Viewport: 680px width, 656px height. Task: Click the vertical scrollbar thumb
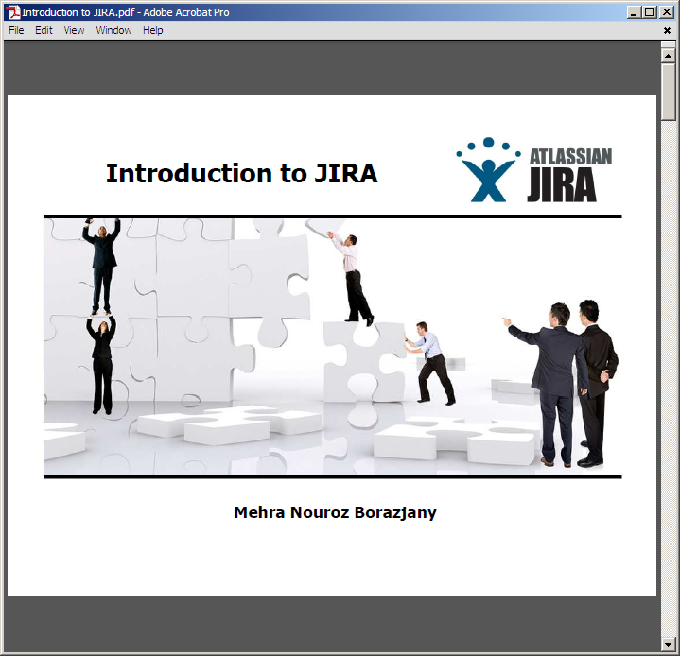click(x=668, y=92)
